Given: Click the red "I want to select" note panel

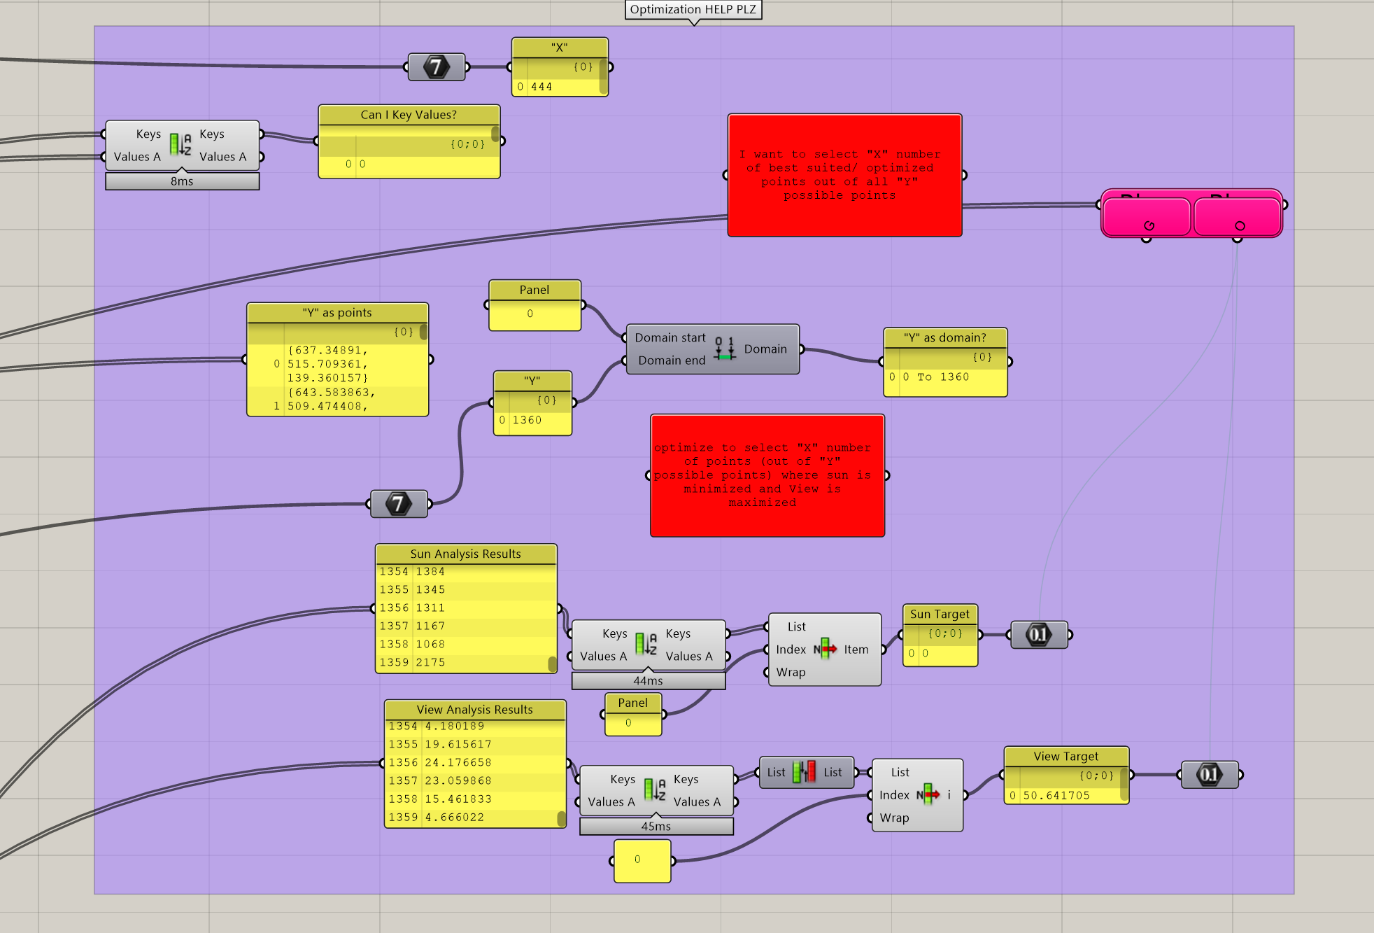Looking at the screenshot, I should tap(844, 175).
